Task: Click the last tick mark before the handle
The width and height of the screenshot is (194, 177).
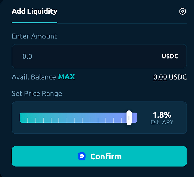Action: tap(121, 120)
